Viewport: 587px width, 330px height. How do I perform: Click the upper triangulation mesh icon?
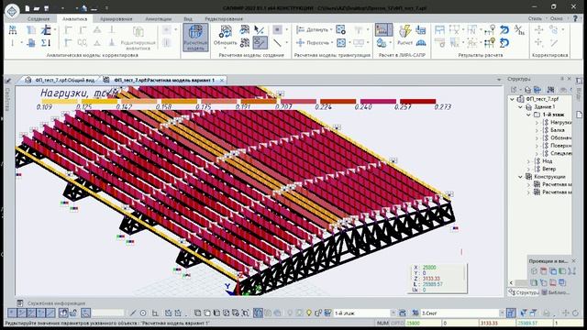[340, 29]
